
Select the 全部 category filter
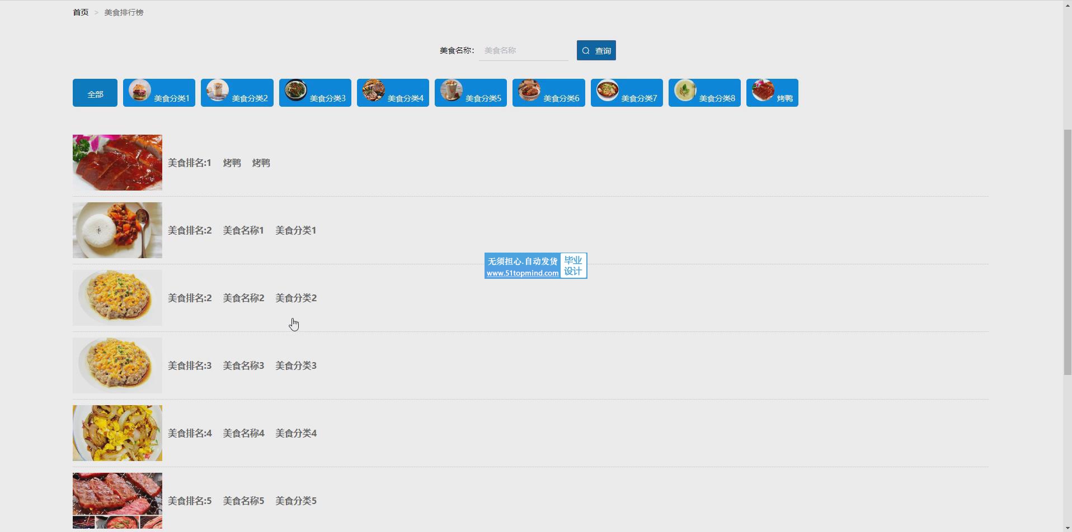tap(95, 93)
